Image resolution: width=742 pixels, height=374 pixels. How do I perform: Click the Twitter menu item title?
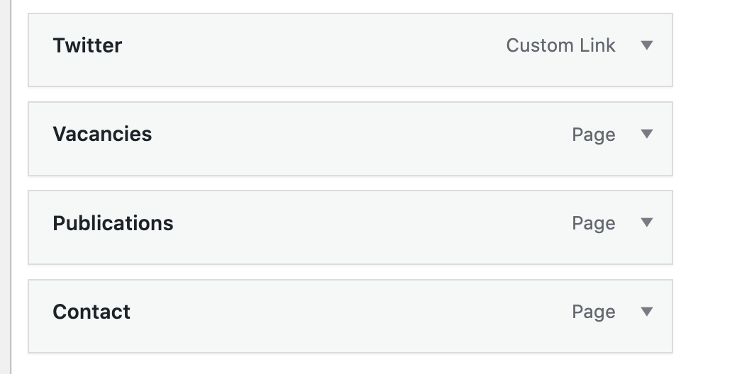click(87, 45)
